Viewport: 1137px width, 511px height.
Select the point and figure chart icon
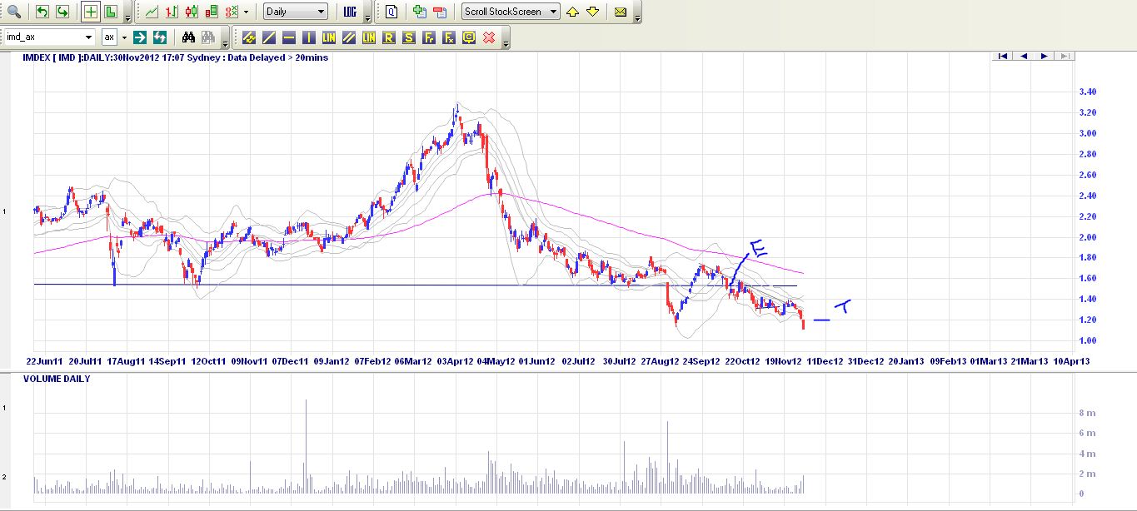click(x=232, y=12)
